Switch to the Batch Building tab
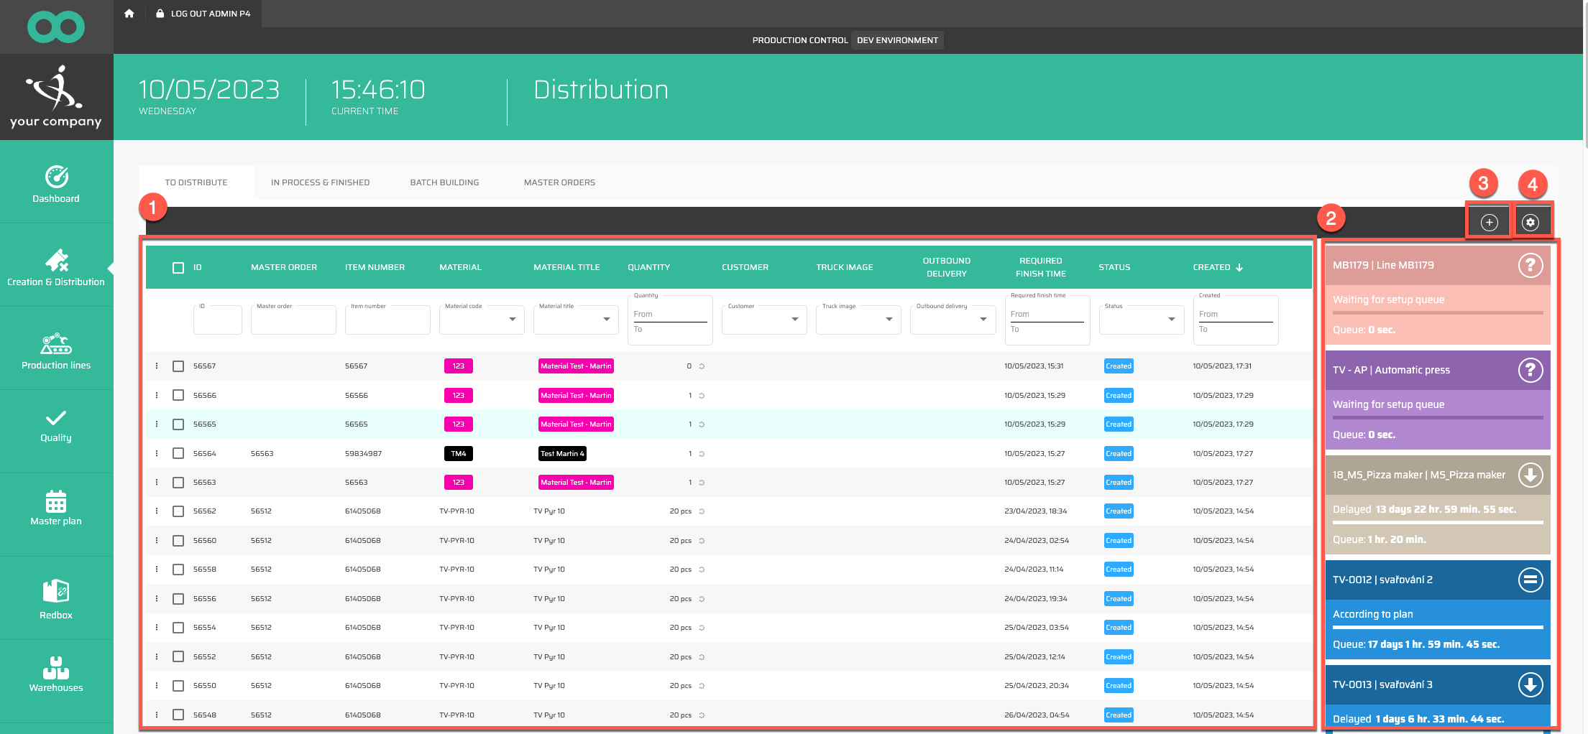This screenshot has width=1588, height=734. coord(444,182)
